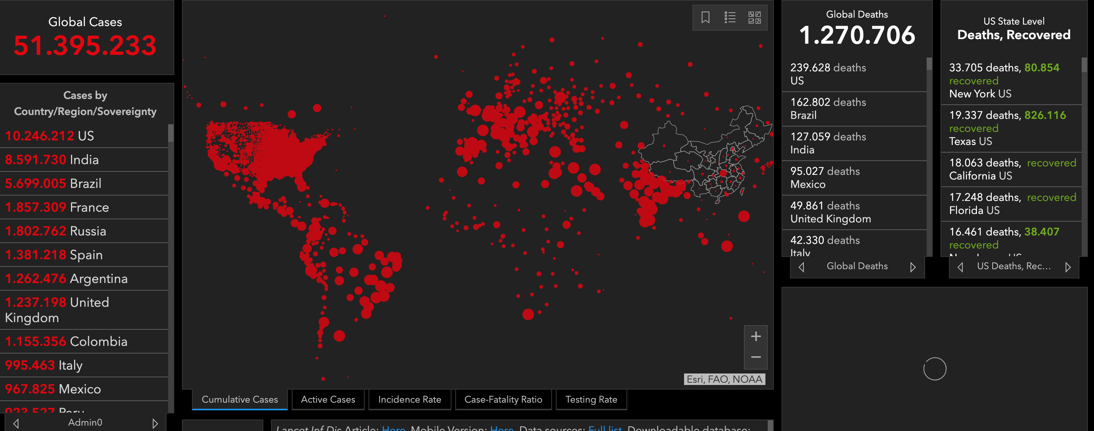Open the map bookmarks icon
The image size is (1094, 431).
point(706,17)
